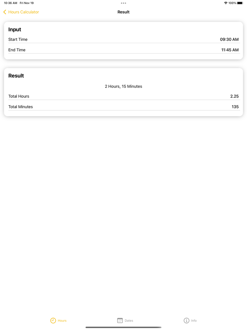Tap the multitasking dots at the top center
This screenshot has width=247, height=330.
click(123, 3)
